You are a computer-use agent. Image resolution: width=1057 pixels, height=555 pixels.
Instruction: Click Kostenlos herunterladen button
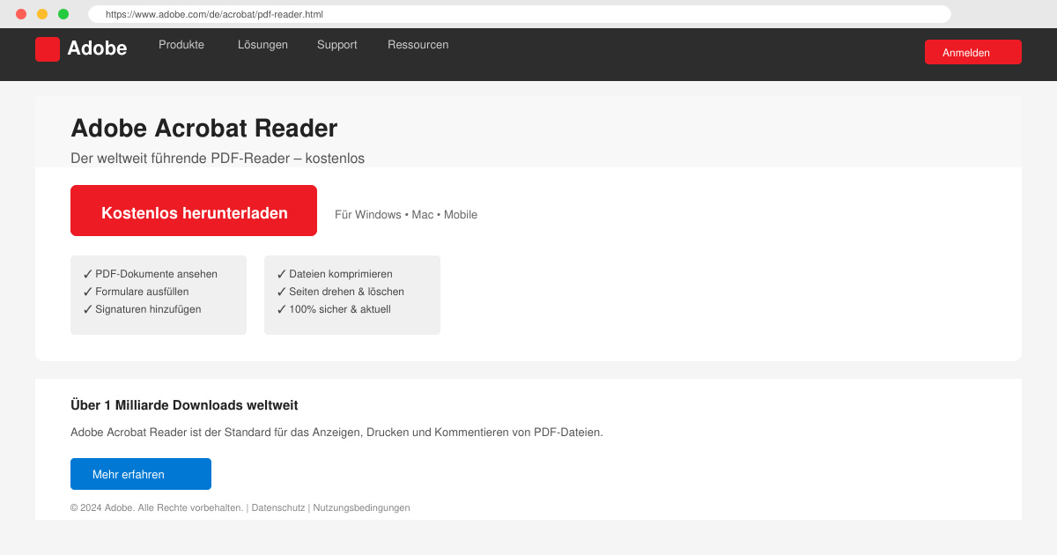tap(194, 211)
